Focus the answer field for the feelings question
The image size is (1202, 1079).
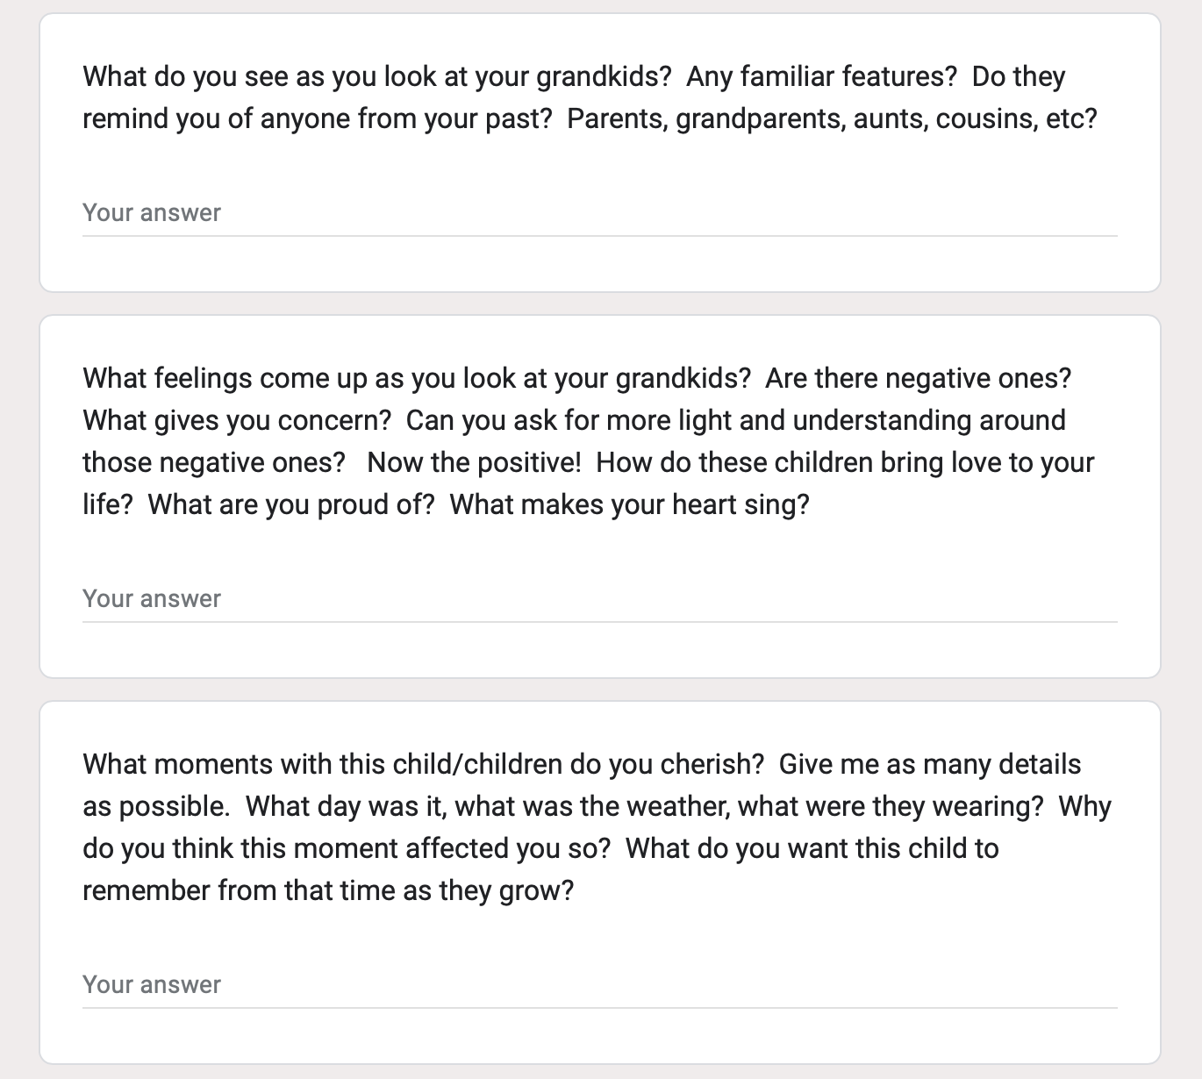click(x=599, y=599)
